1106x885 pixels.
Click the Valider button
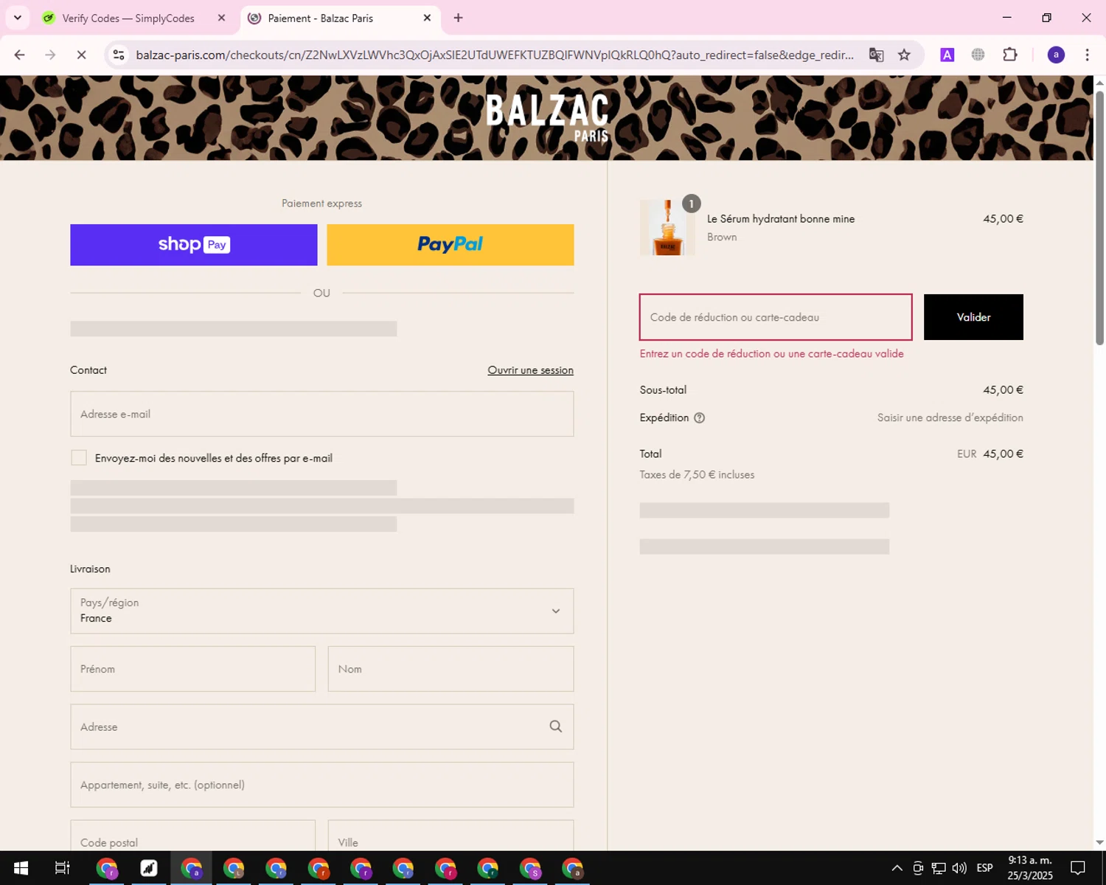click(x=973, y=317)
